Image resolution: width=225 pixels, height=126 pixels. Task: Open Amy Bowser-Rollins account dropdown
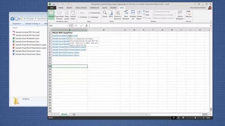pyautogui.click(x=199, y=8)
